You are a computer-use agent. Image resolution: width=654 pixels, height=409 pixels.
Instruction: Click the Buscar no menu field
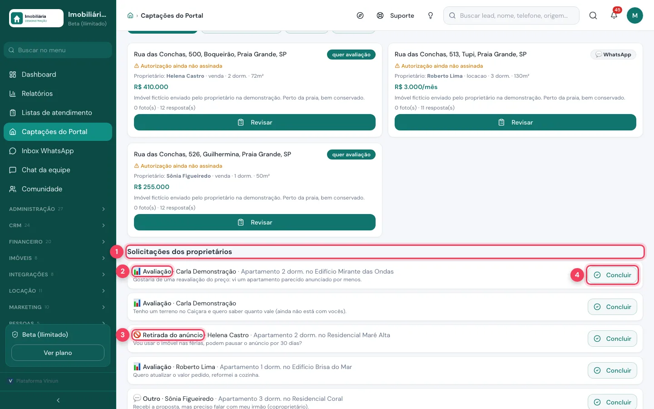click(58, 50)
